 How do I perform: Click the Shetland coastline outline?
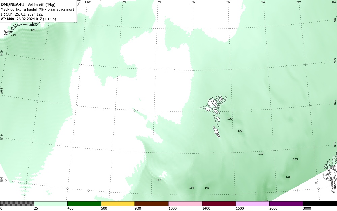(330, 172)
